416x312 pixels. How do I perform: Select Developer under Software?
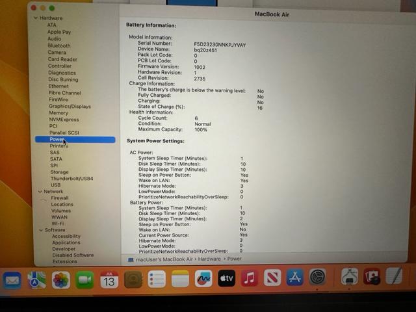[64, 249]
